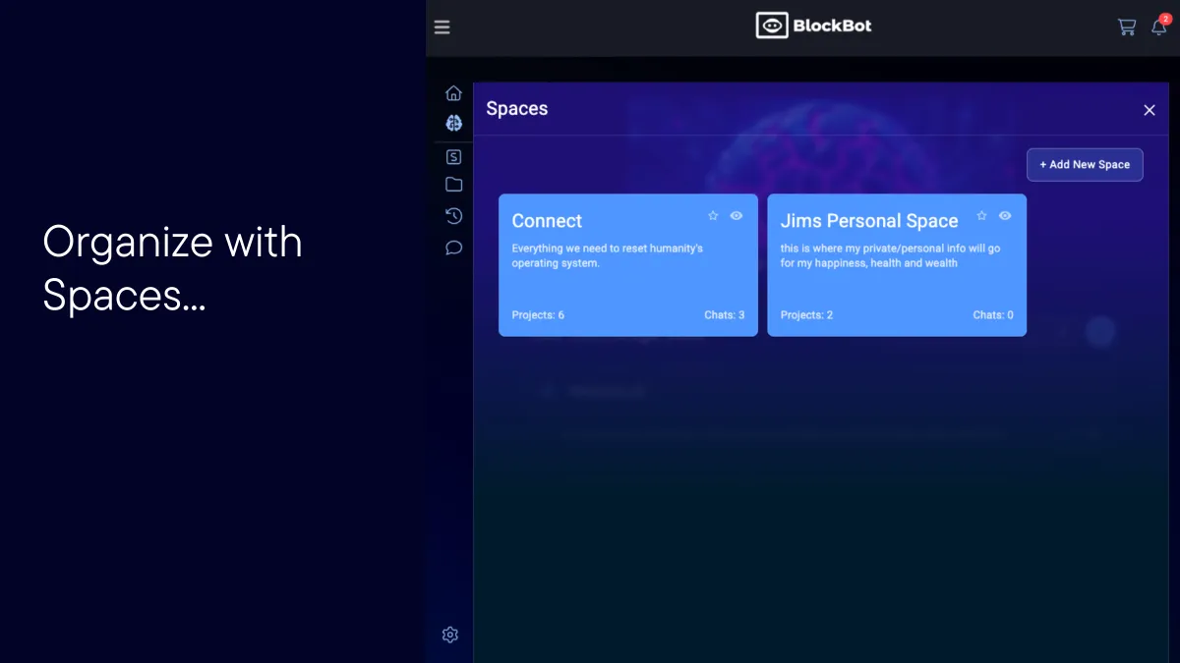The width and height of the screenshot is (1180, 663).
Task: Close the Spaces panel
Action: [1150, 110]
